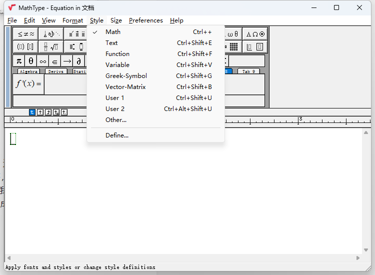Click the horizontal scrollbar left arrow

(x=9, y=258)
